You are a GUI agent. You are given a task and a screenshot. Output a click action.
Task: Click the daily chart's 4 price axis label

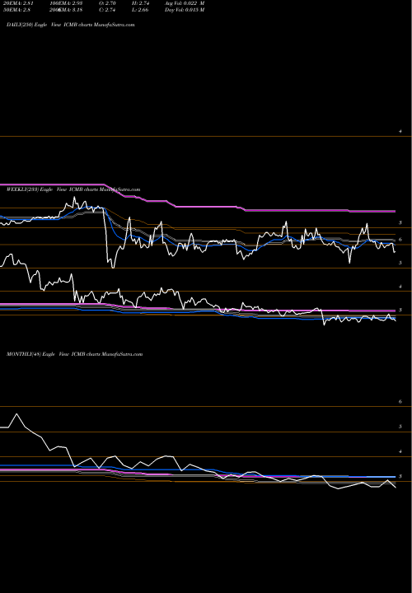[x=400, y=131]
